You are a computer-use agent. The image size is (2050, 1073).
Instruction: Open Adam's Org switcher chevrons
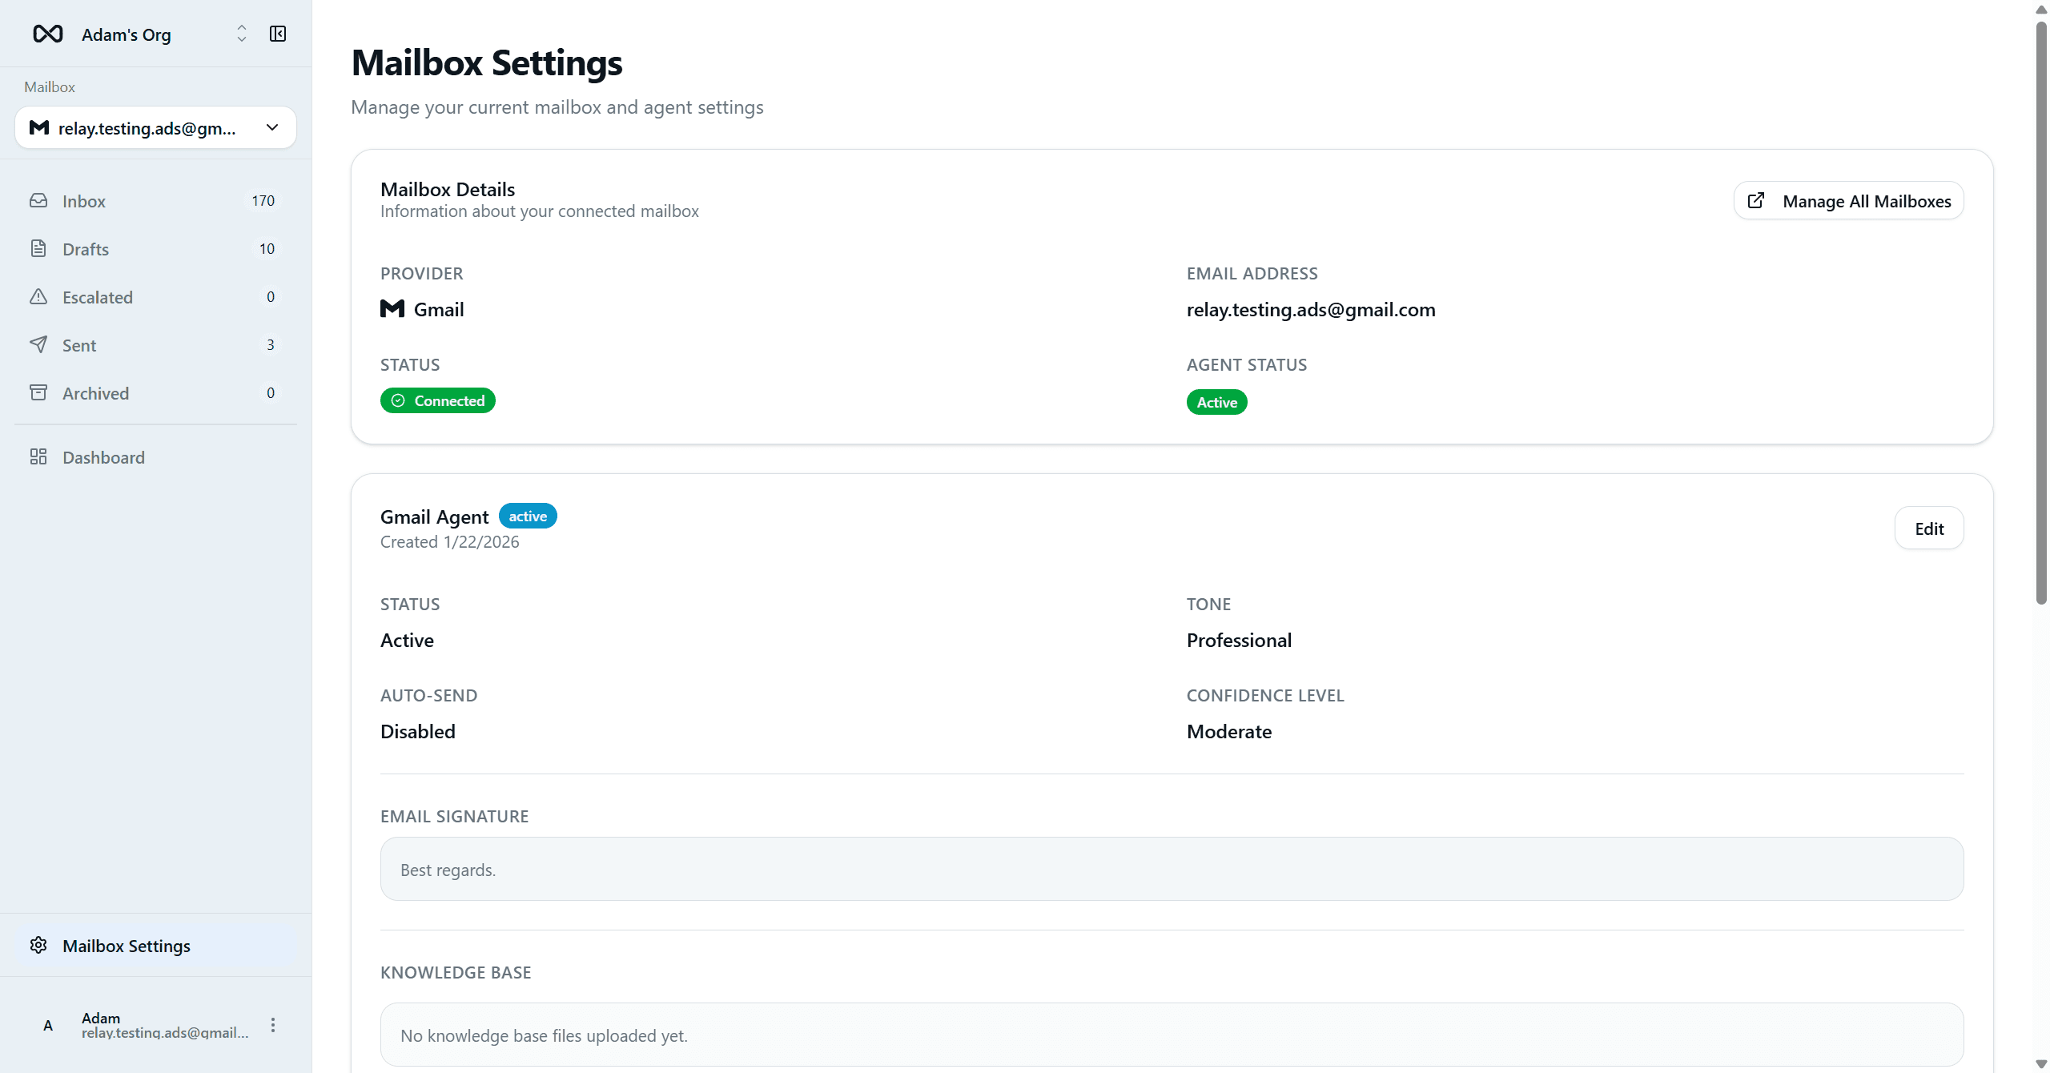[x=241, y=34]
